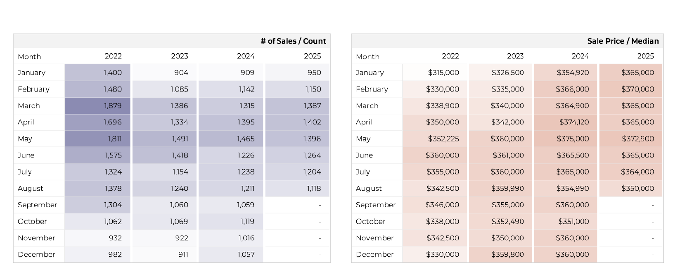Click the March 2022 median price $338,900
This screenshot has width=680, height=279.
[435, 106]
